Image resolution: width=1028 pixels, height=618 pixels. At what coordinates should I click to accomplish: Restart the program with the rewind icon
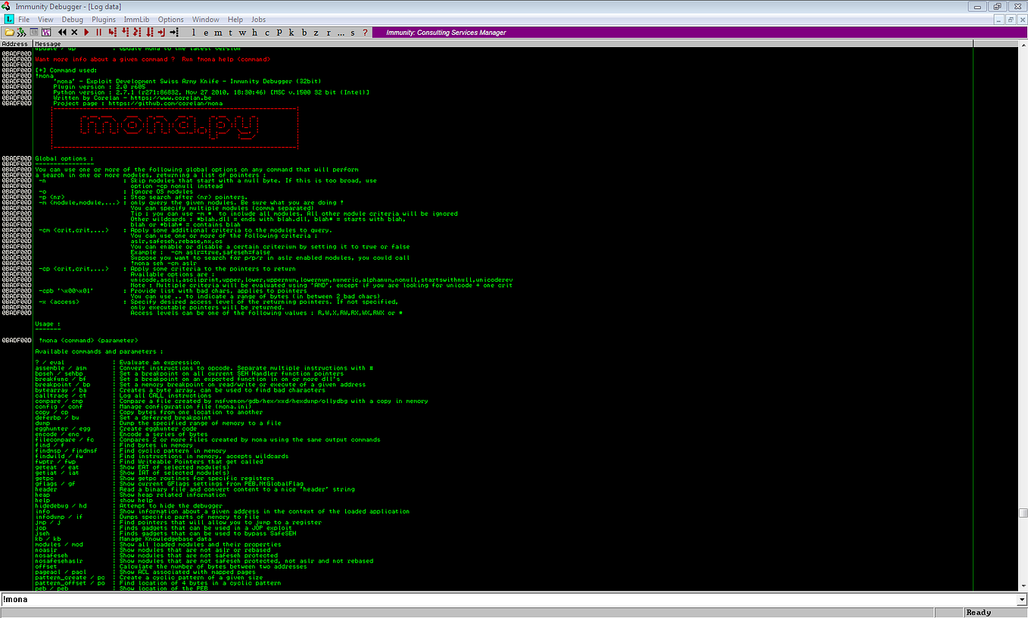(62, 33)
